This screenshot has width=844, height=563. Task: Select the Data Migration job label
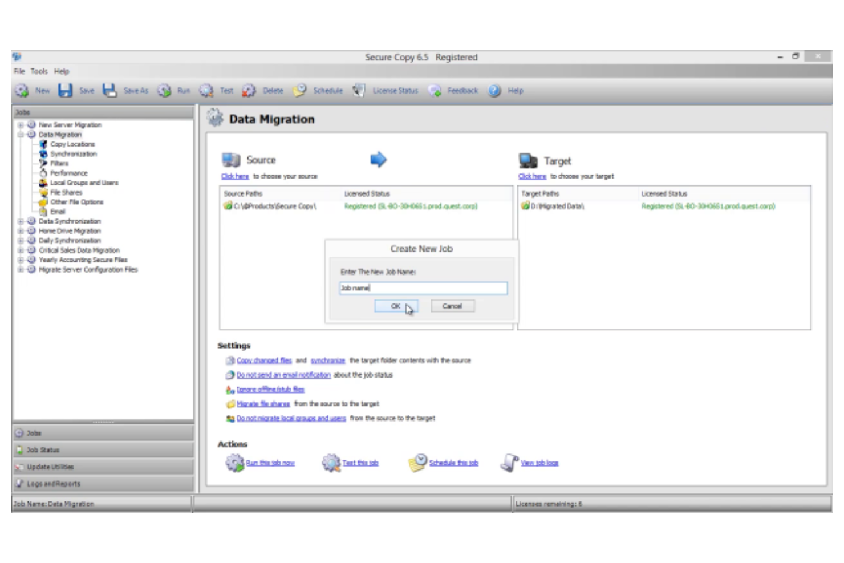60,135
